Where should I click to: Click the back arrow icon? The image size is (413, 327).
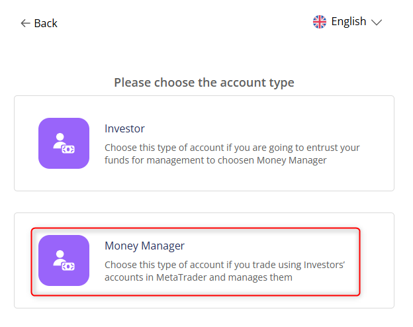tap(25, 23)
